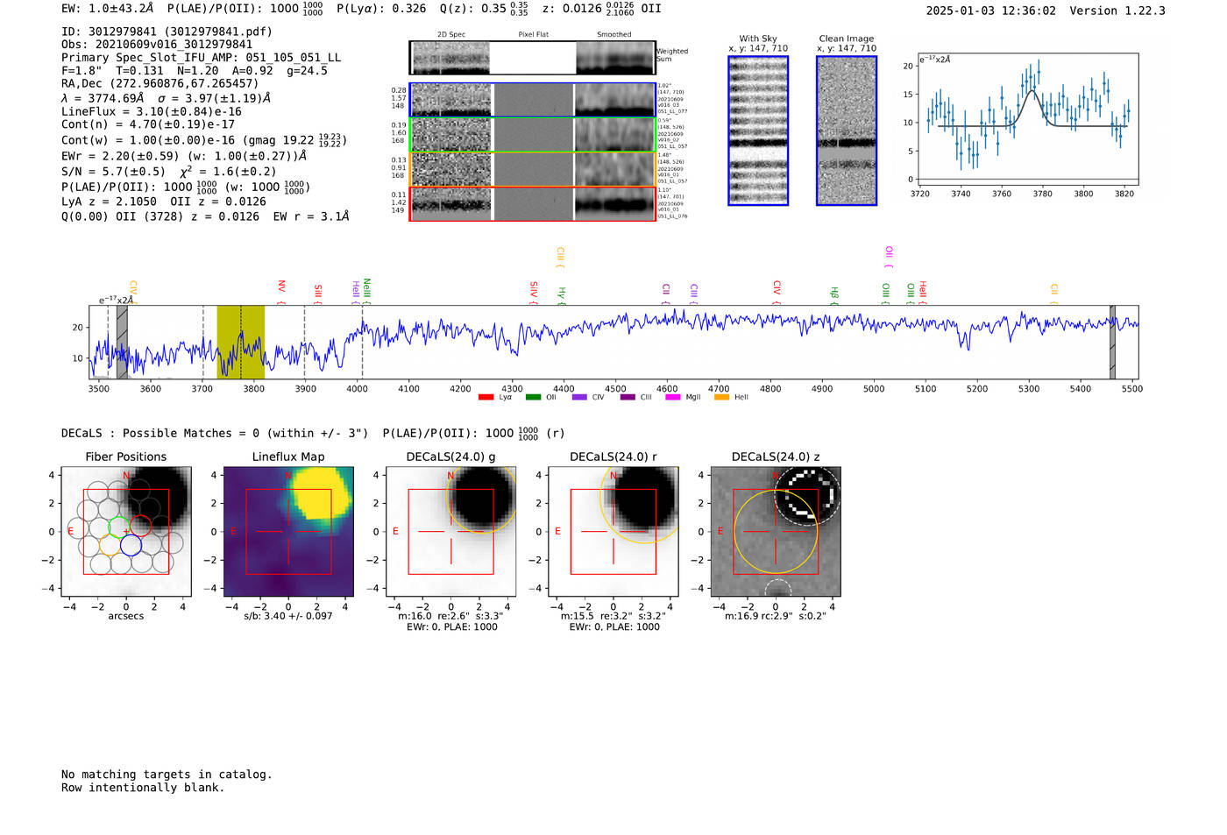Viewport: 1227px width, 835px height.
Task: Click the magenta OII line marker
Action: point(889,258)
